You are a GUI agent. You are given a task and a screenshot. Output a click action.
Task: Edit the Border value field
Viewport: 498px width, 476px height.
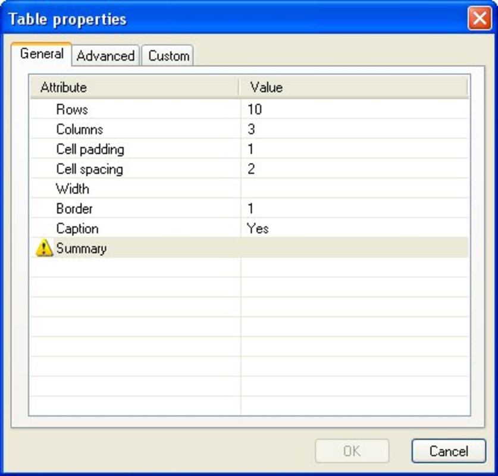point(355,208)
